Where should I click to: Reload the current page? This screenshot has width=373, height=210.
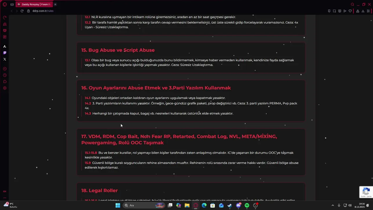click(22, 11)
